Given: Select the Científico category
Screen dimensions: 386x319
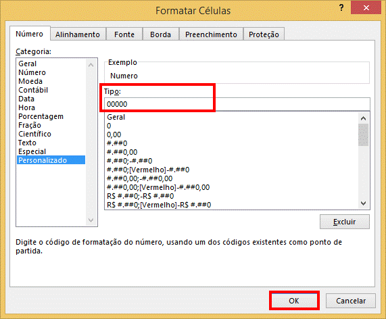Looking at the screenshot, I should 51,134.
